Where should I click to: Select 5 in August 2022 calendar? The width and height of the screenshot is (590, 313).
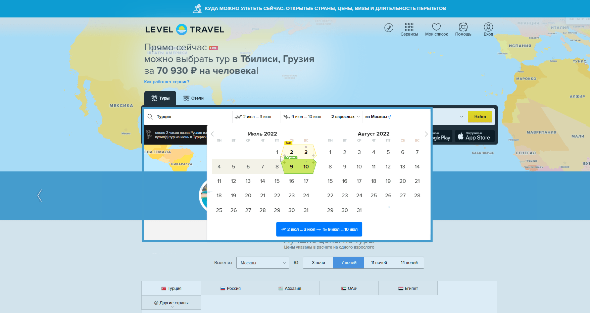[x=388, y=152]
